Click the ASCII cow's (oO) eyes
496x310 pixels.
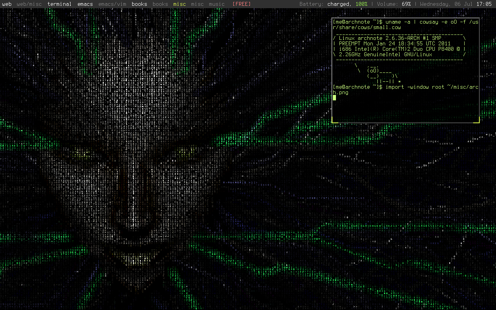click(x=373, y=71)
